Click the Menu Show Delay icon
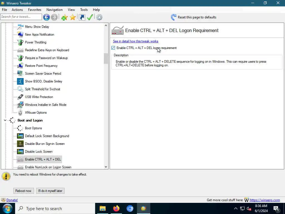 click(20, 27)
